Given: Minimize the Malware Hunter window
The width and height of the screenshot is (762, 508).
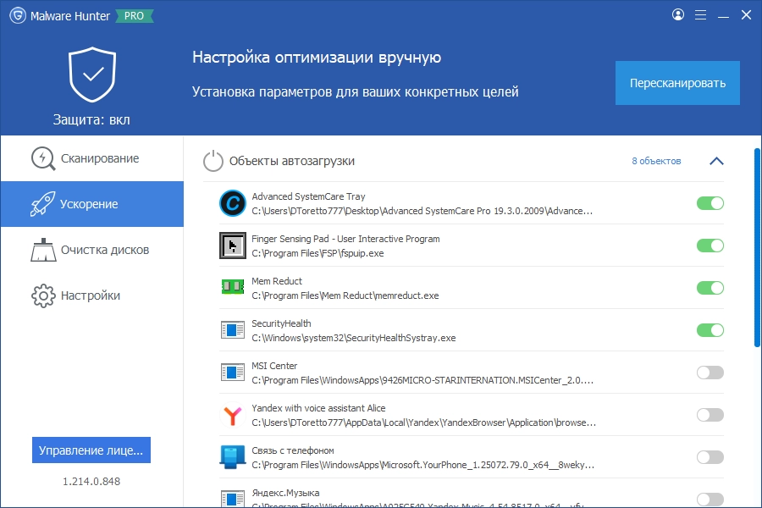Looking at the screenshot, I should point(723,15).
